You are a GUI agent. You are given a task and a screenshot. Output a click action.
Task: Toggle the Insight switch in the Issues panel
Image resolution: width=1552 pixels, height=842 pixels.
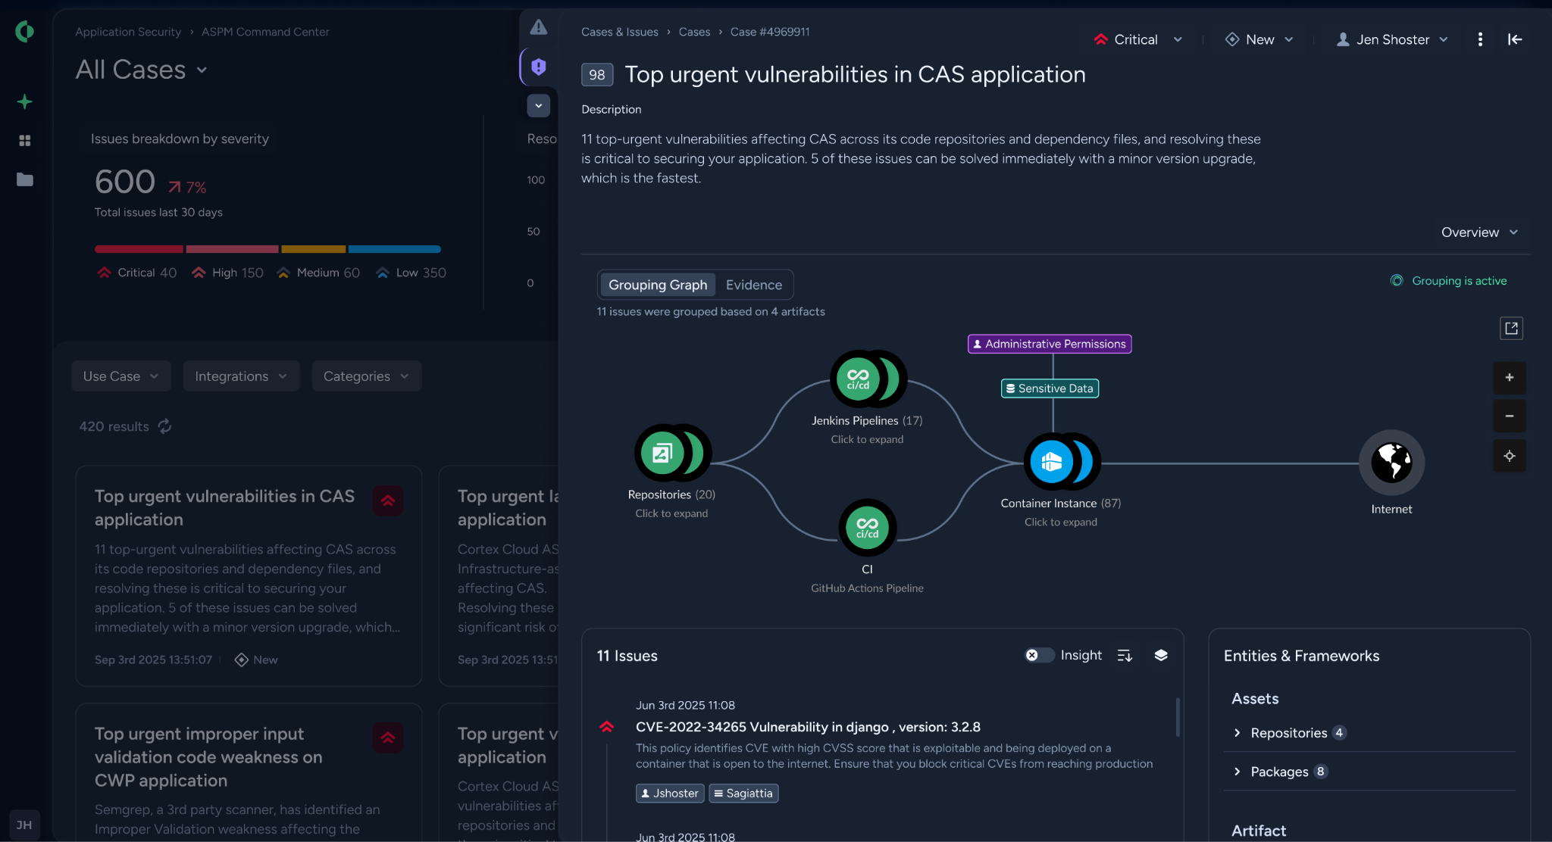click(x=1039, y=655)
